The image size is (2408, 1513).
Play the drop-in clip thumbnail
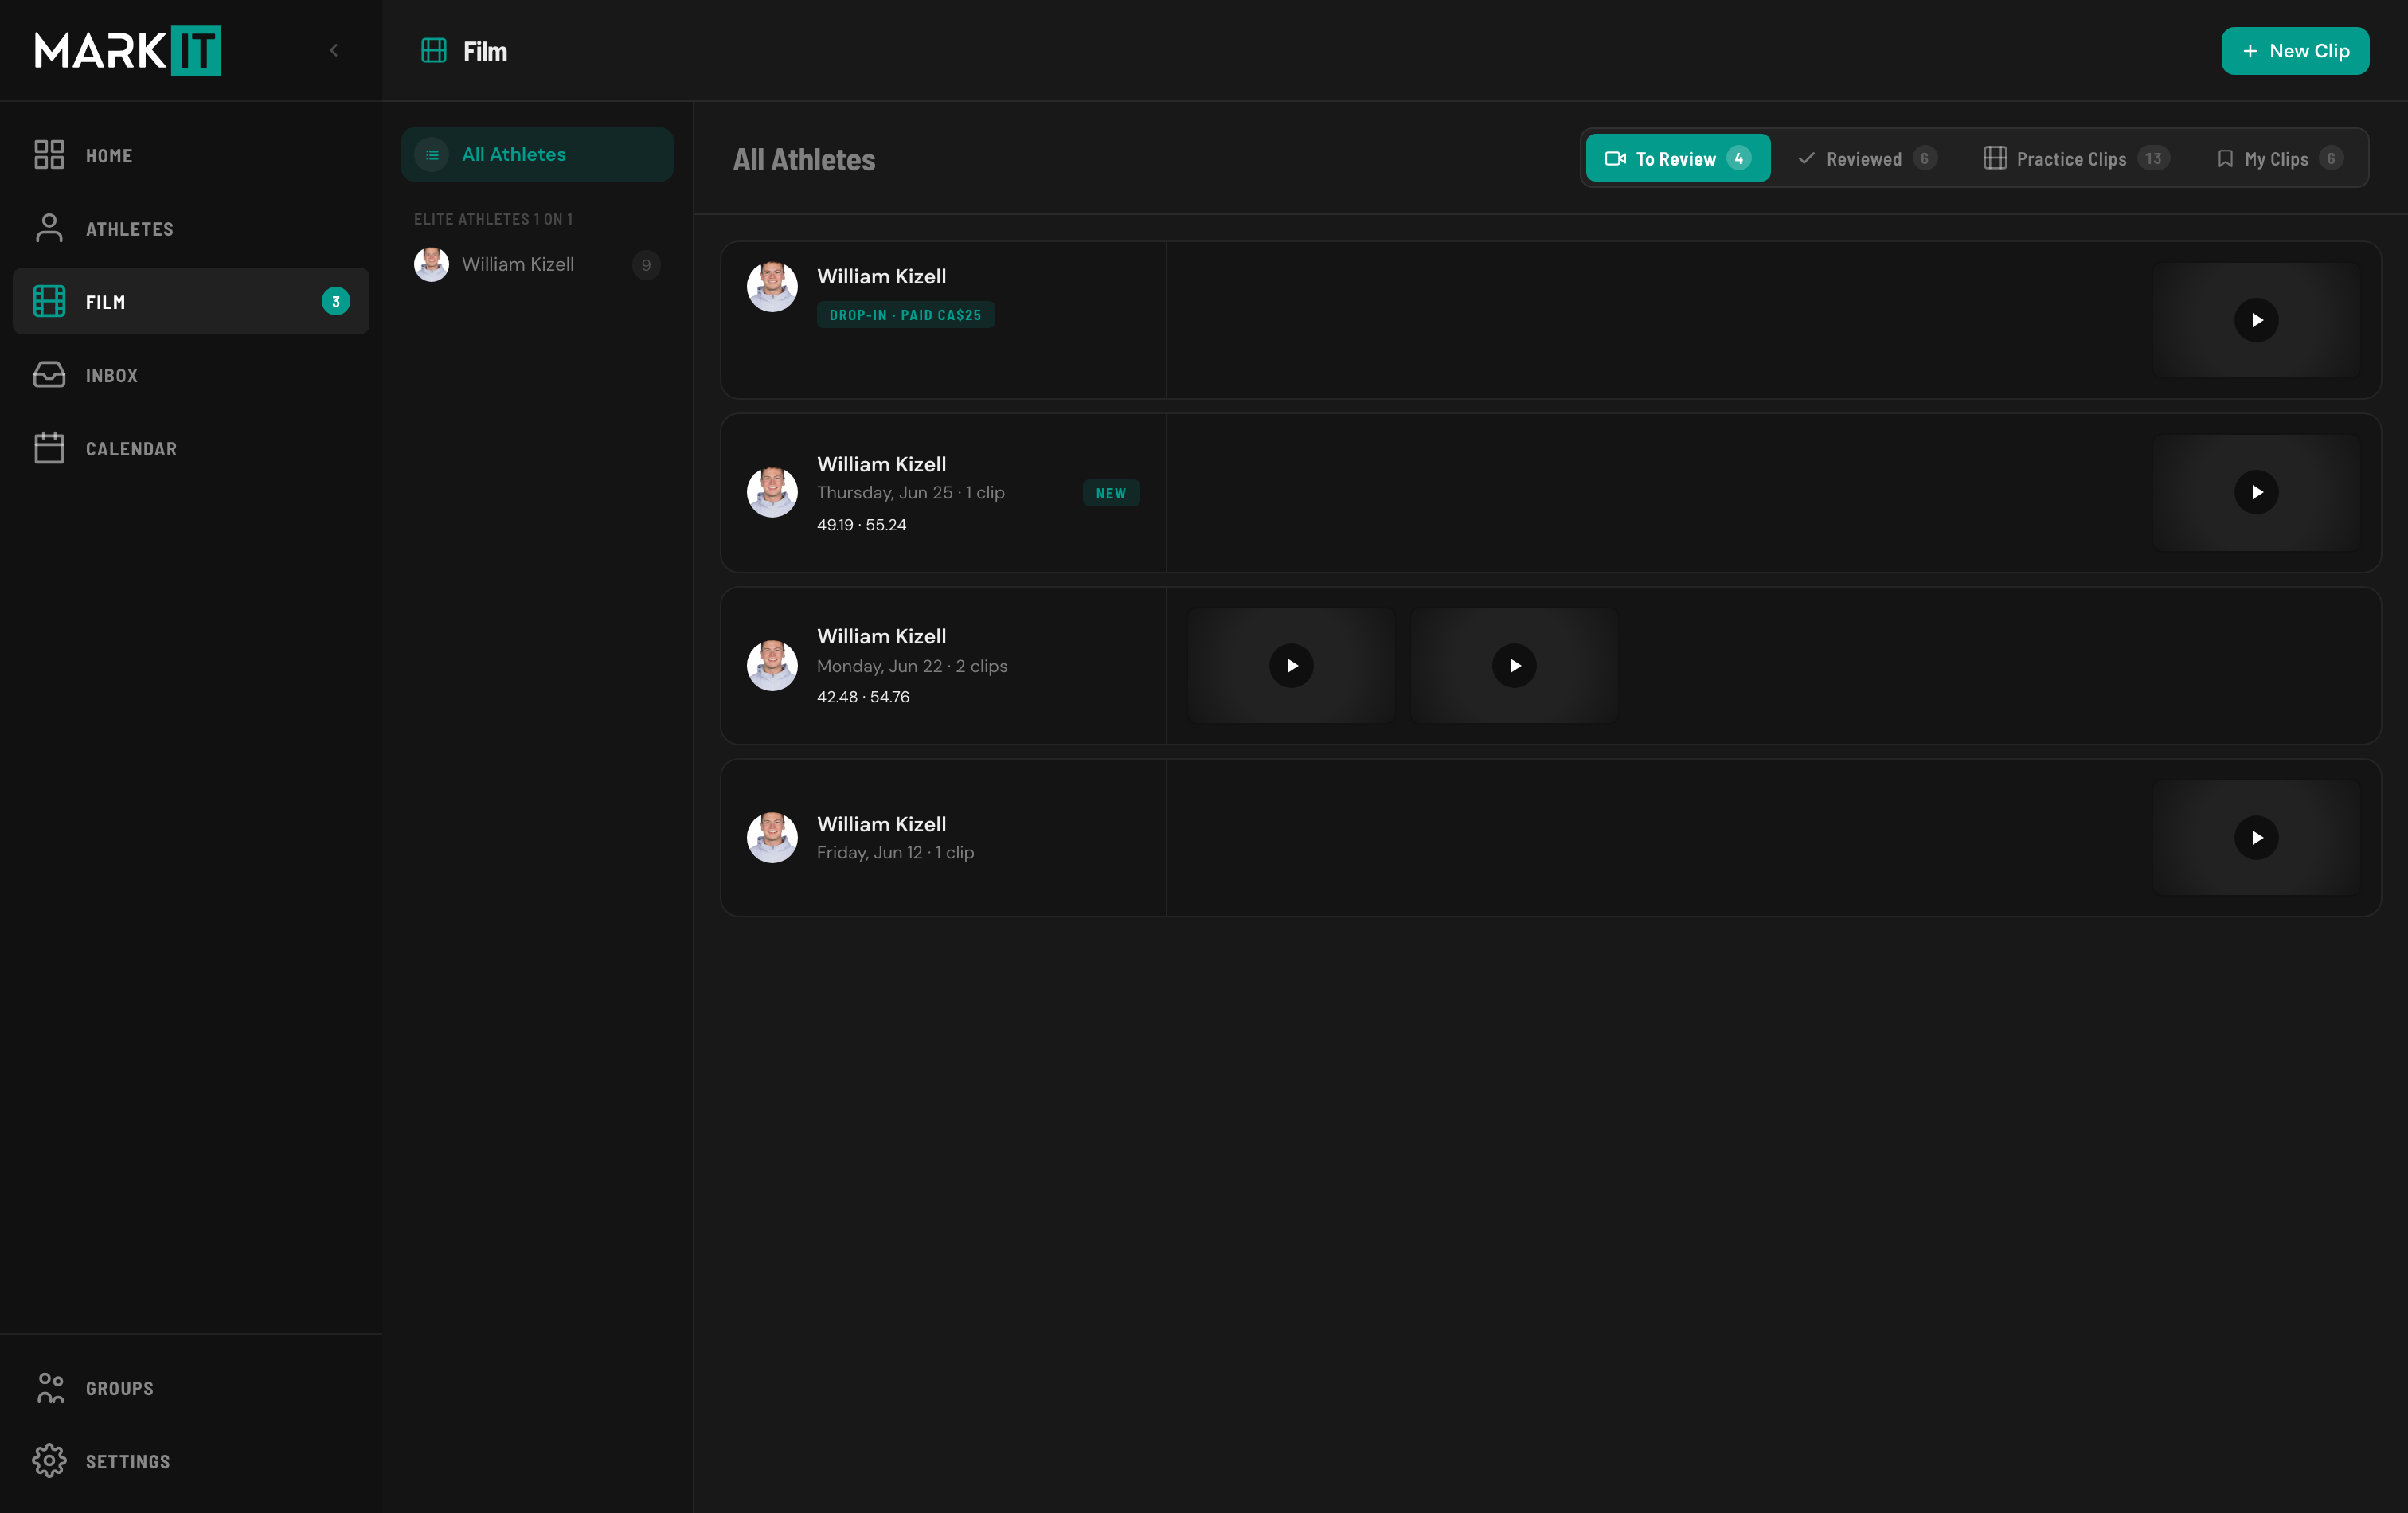2256,320
